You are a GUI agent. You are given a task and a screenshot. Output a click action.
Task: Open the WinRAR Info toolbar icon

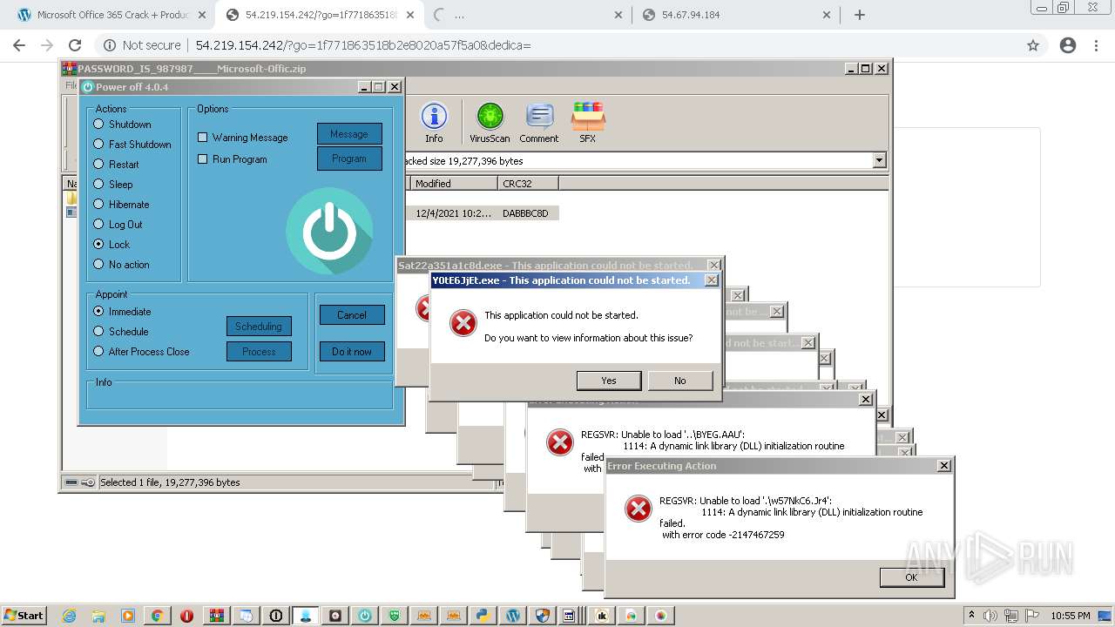coord(434,122)
